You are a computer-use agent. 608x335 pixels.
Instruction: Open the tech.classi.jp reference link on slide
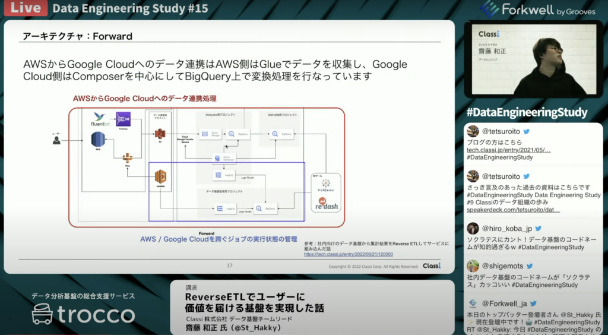pos(348,254)
